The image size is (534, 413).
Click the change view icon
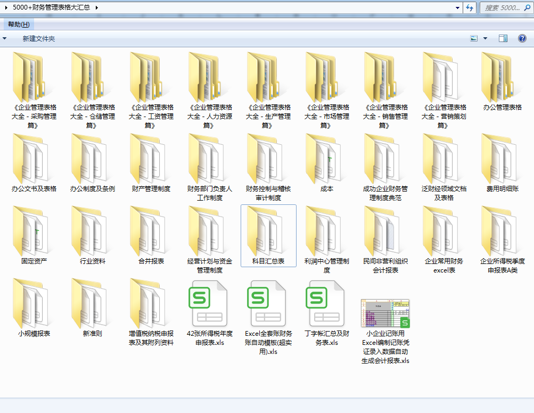click(x=474, y=38)
